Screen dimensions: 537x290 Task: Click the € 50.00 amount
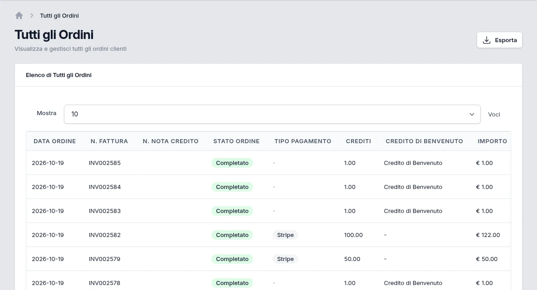(487, 259)
